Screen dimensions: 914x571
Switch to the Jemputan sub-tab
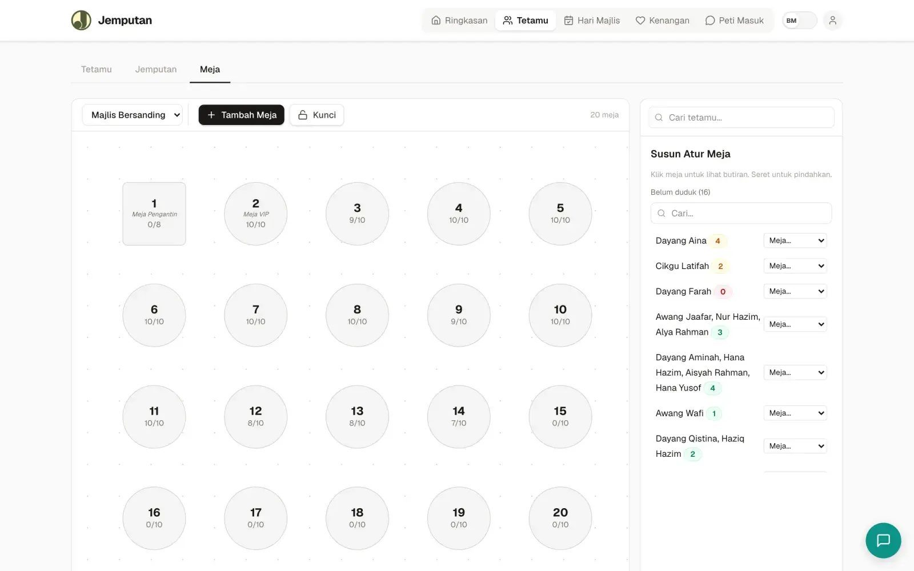pyautogui.click(x=156, y=69)
